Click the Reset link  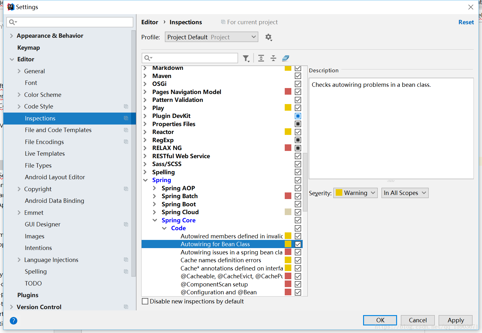(x=466, y=22)
